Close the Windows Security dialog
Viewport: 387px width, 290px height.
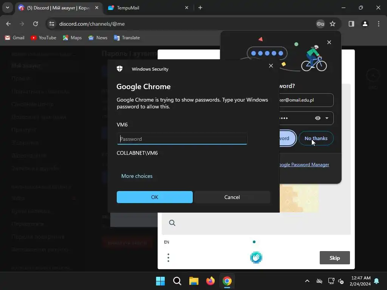click(271, 66)
